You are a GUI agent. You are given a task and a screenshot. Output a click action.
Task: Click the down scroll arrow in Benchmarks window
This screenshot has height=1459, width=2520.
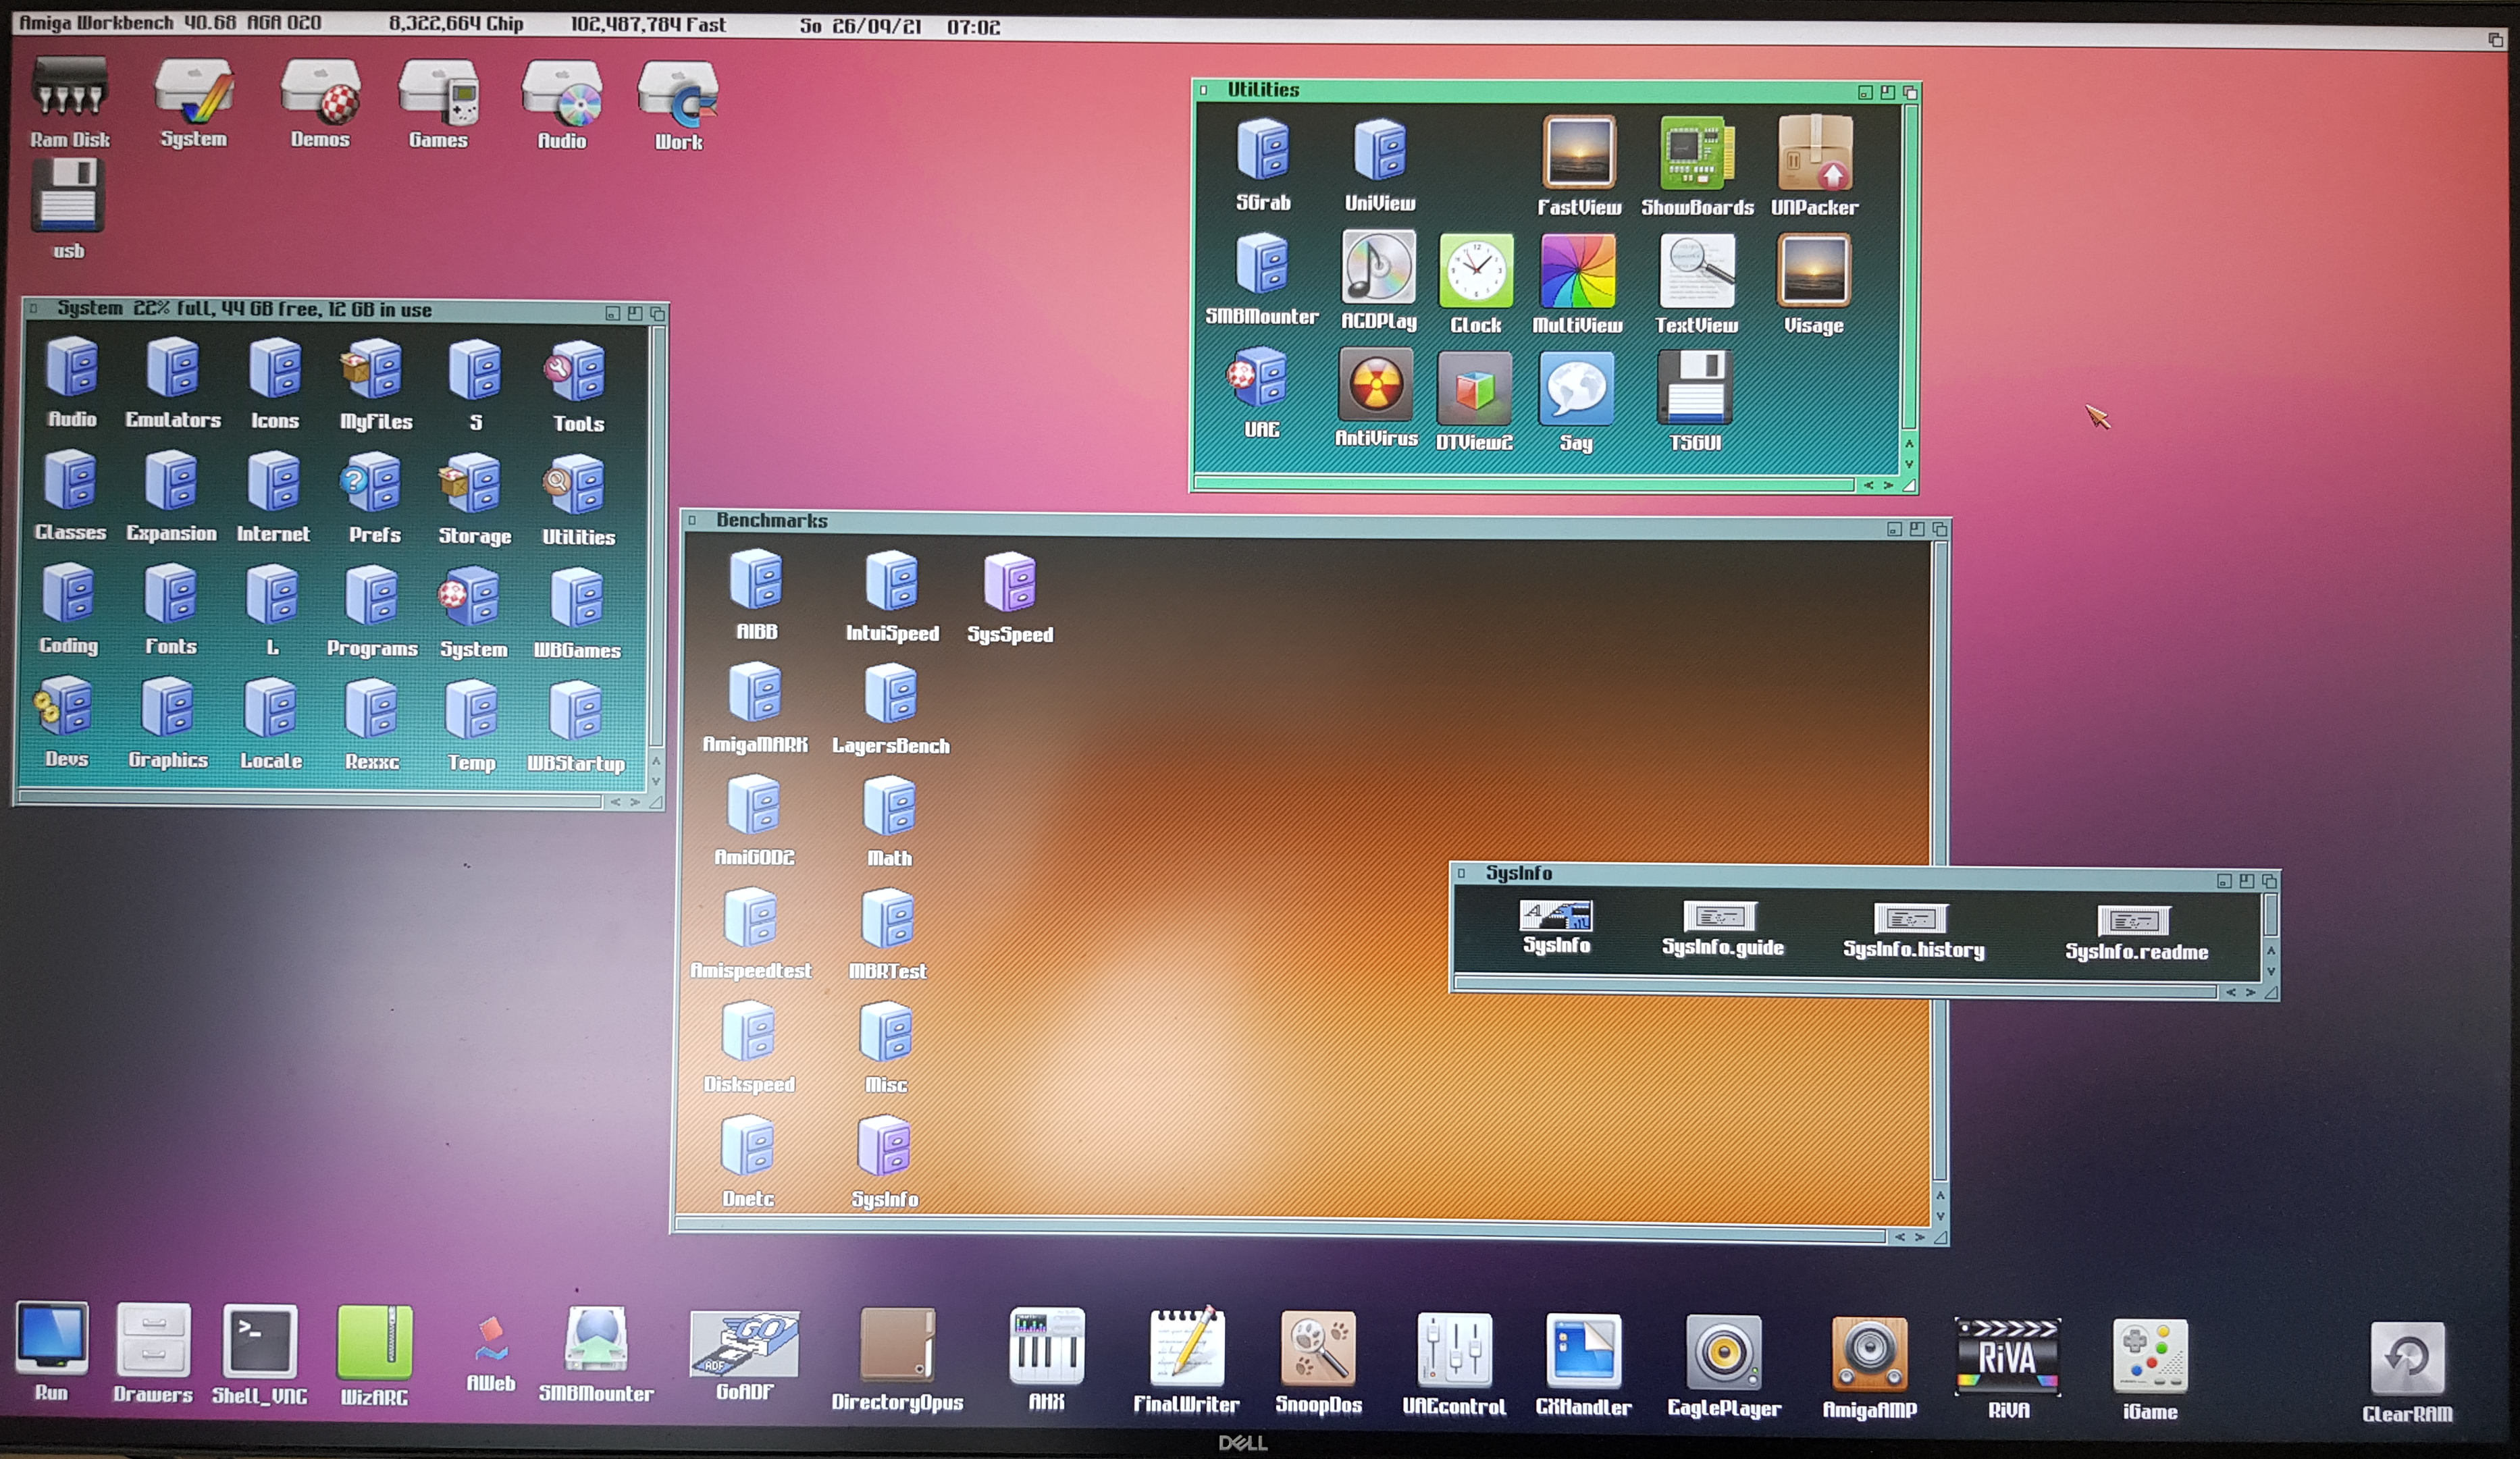pyautogui.click(x=1940, y=1216)
